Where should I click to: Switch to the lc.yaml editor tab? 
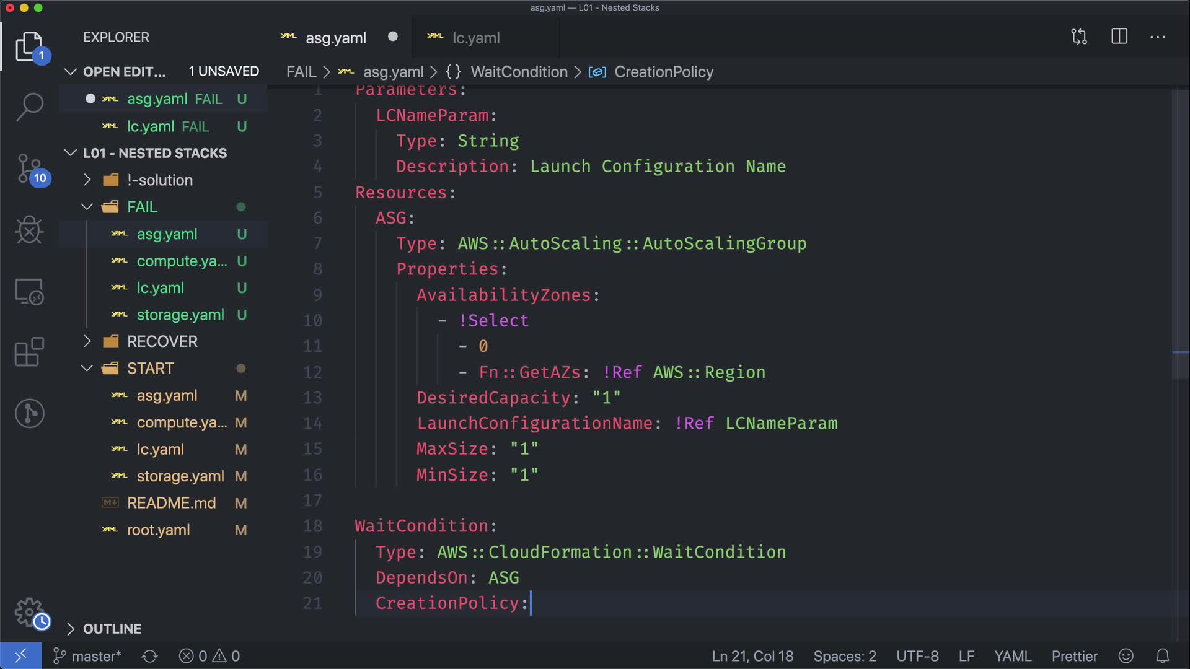475,38
